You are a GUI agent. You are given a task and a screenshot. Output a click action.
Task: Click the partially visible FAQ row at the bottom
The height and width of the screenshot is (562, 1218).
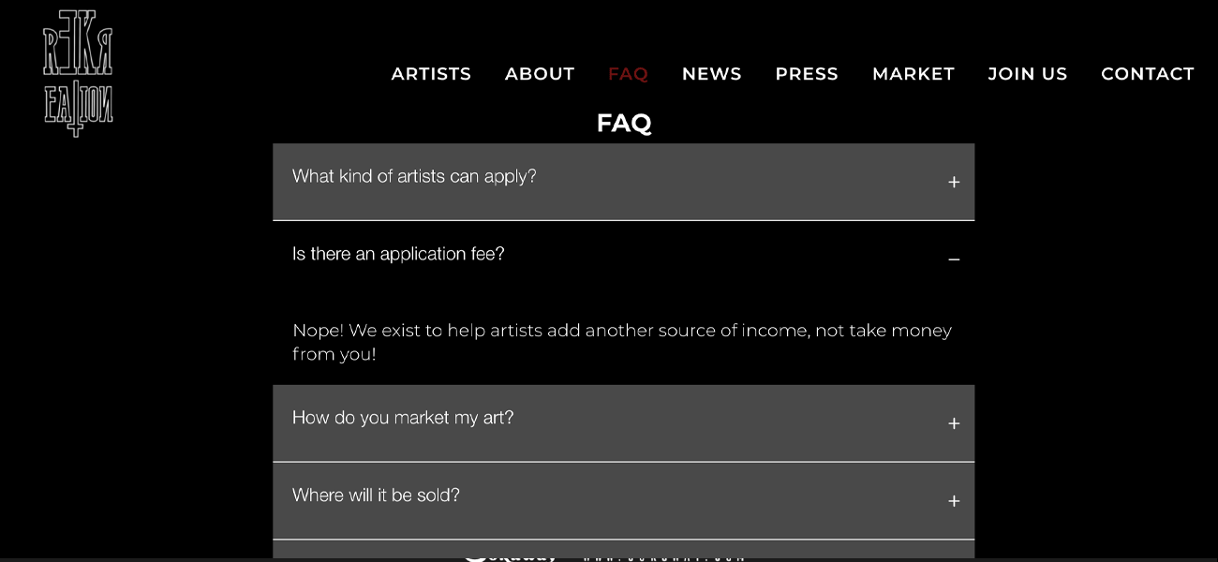tap(623, 549)
